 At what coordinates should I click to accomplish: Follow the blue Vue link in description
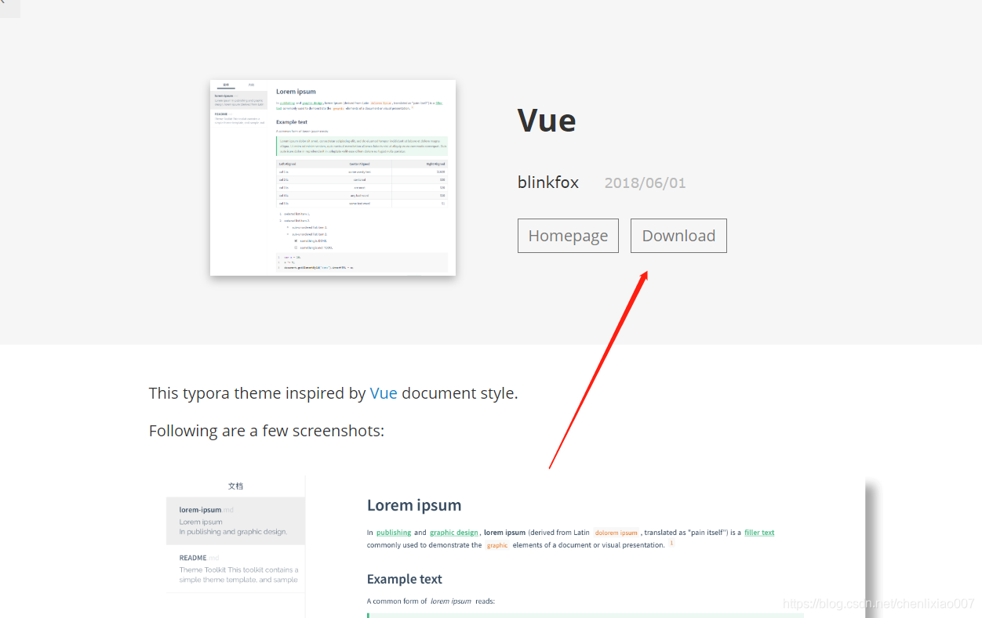click(x=384, y=393)
